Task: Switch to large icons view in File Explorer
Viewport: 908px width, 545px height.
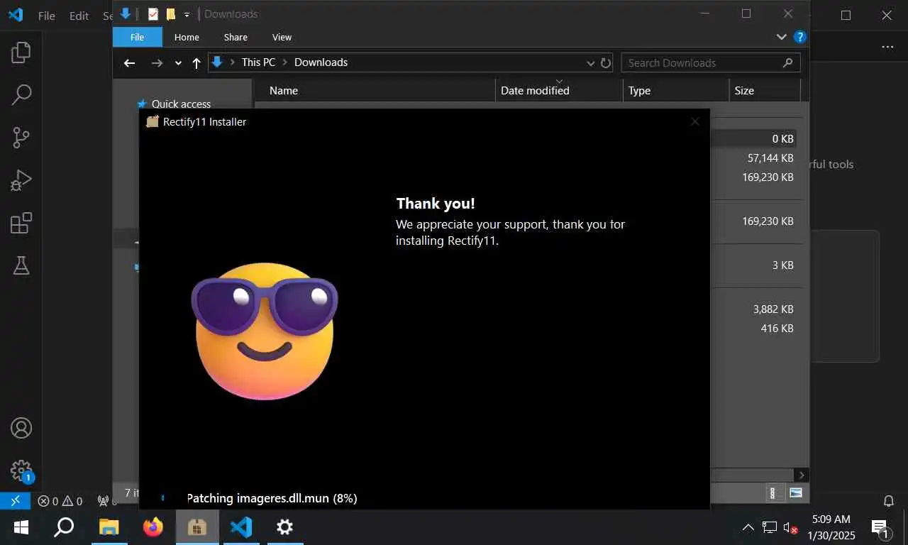Action: click(x=795, y=492)
